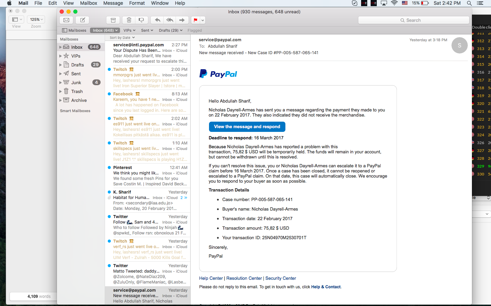Open the Mail application menu
Image resolution: width=491 pixels, height=306 pixels.
(23, 3)
